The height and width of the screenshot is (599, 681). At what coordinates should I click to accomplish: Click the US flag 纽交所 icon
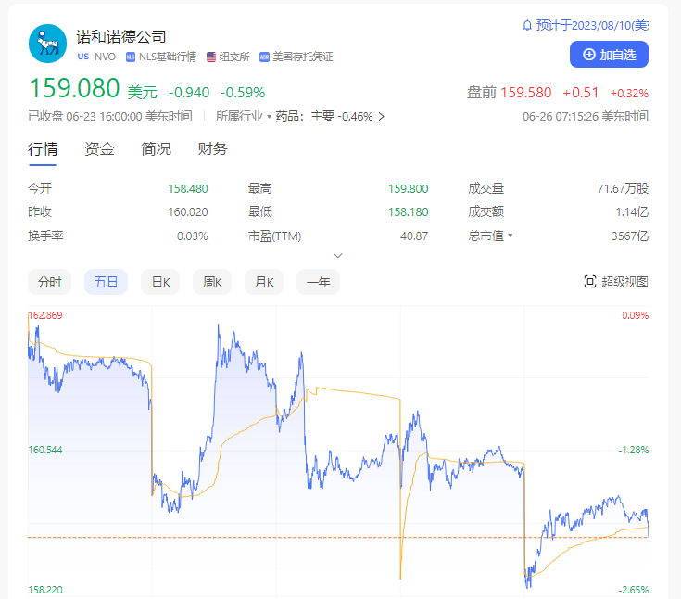(x=211, y=57)
